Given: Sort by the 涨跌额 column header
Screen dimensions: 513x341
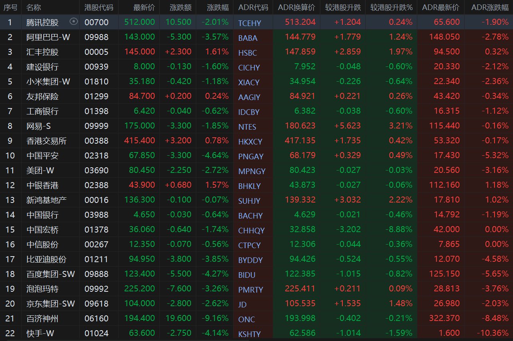Looking at the screenshot, I should [181, 8].
